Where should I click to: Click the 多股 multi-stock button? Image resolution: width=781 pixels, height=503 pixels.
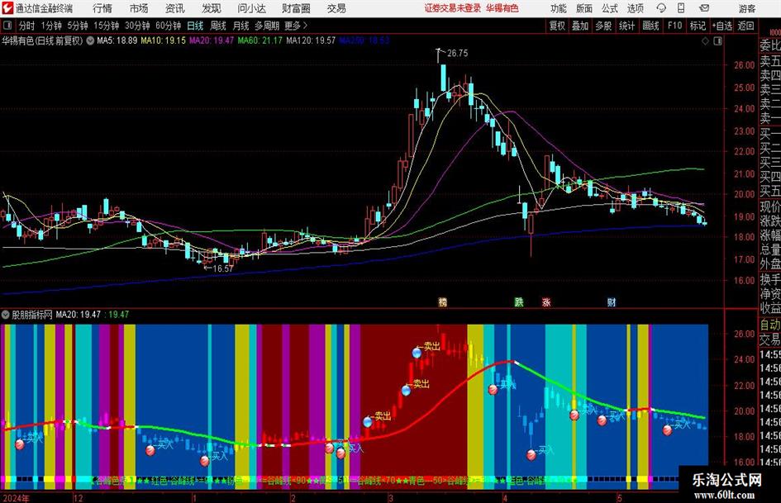[x=603, y=26]
